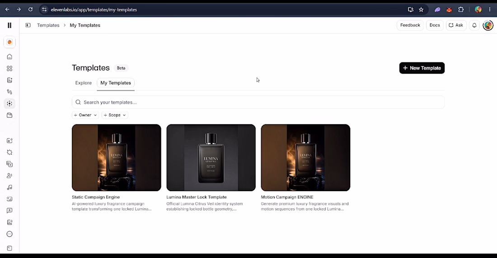Click description starting 'Generate premium luxury fragrance'
This screenshot has height=258, width=497.
pos(305,206)
